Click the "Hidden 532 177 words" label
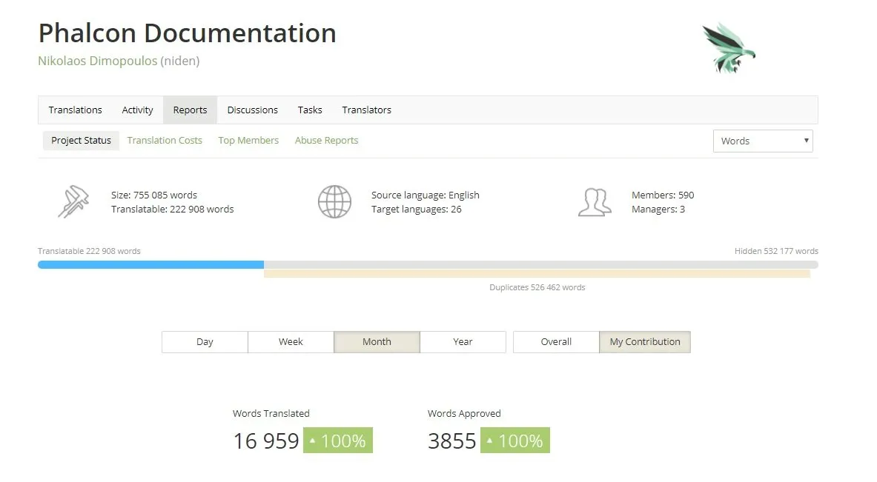Viewport: 877px width, 482px height. click(776, 251)
